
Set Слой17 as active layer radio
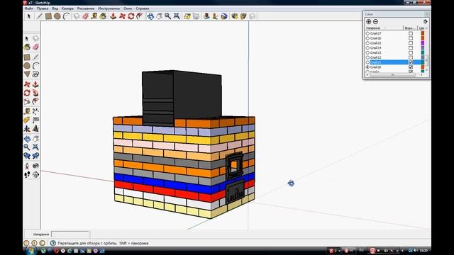tap(367, 33)
